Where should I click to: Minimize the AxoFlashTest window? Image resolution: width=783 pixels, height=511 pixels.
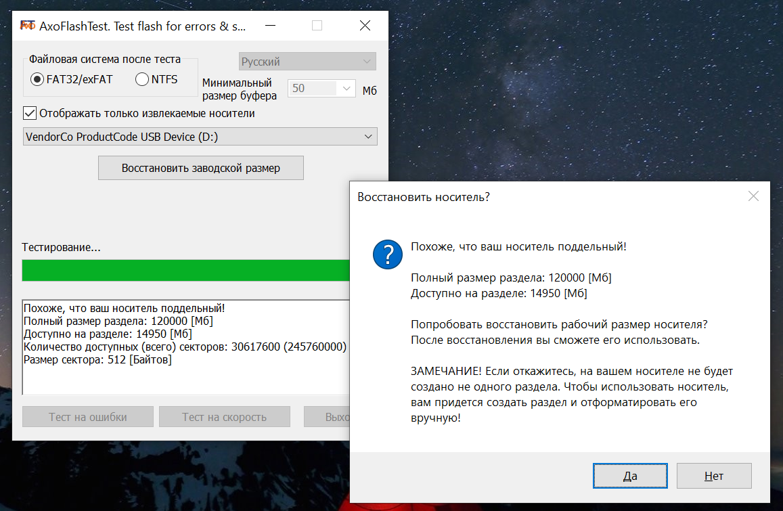270,26
